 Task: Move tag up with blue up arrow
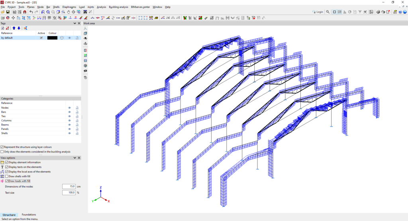click(14, 28)
